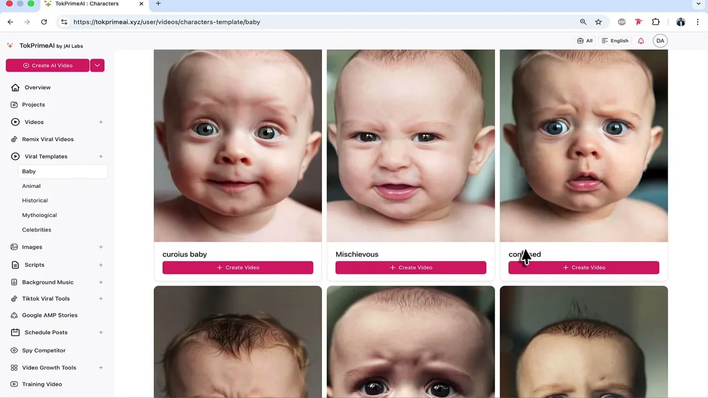
Task: Reload the page in browser
Action: click(44, 22)
